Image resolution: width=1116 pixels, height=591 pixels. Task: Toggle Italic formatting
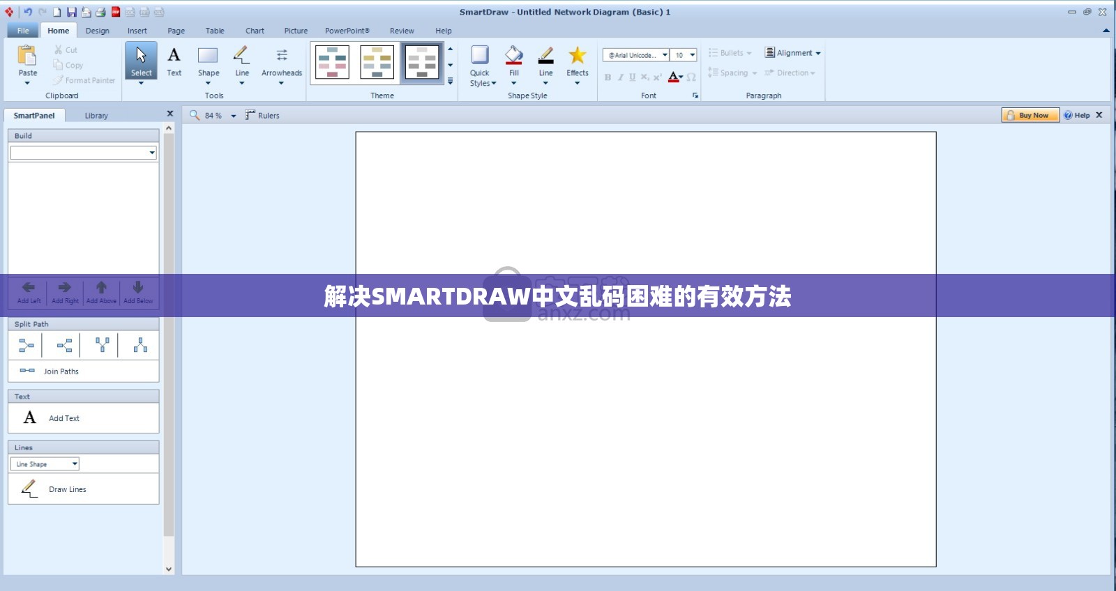pyautogui.click(x=620, y=77)
